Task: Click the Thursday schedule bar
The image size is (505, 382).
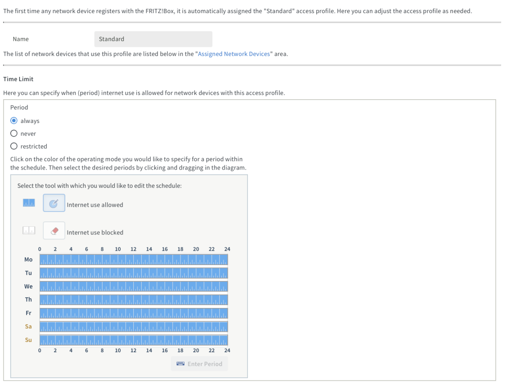Action: (x=134, y=300)
